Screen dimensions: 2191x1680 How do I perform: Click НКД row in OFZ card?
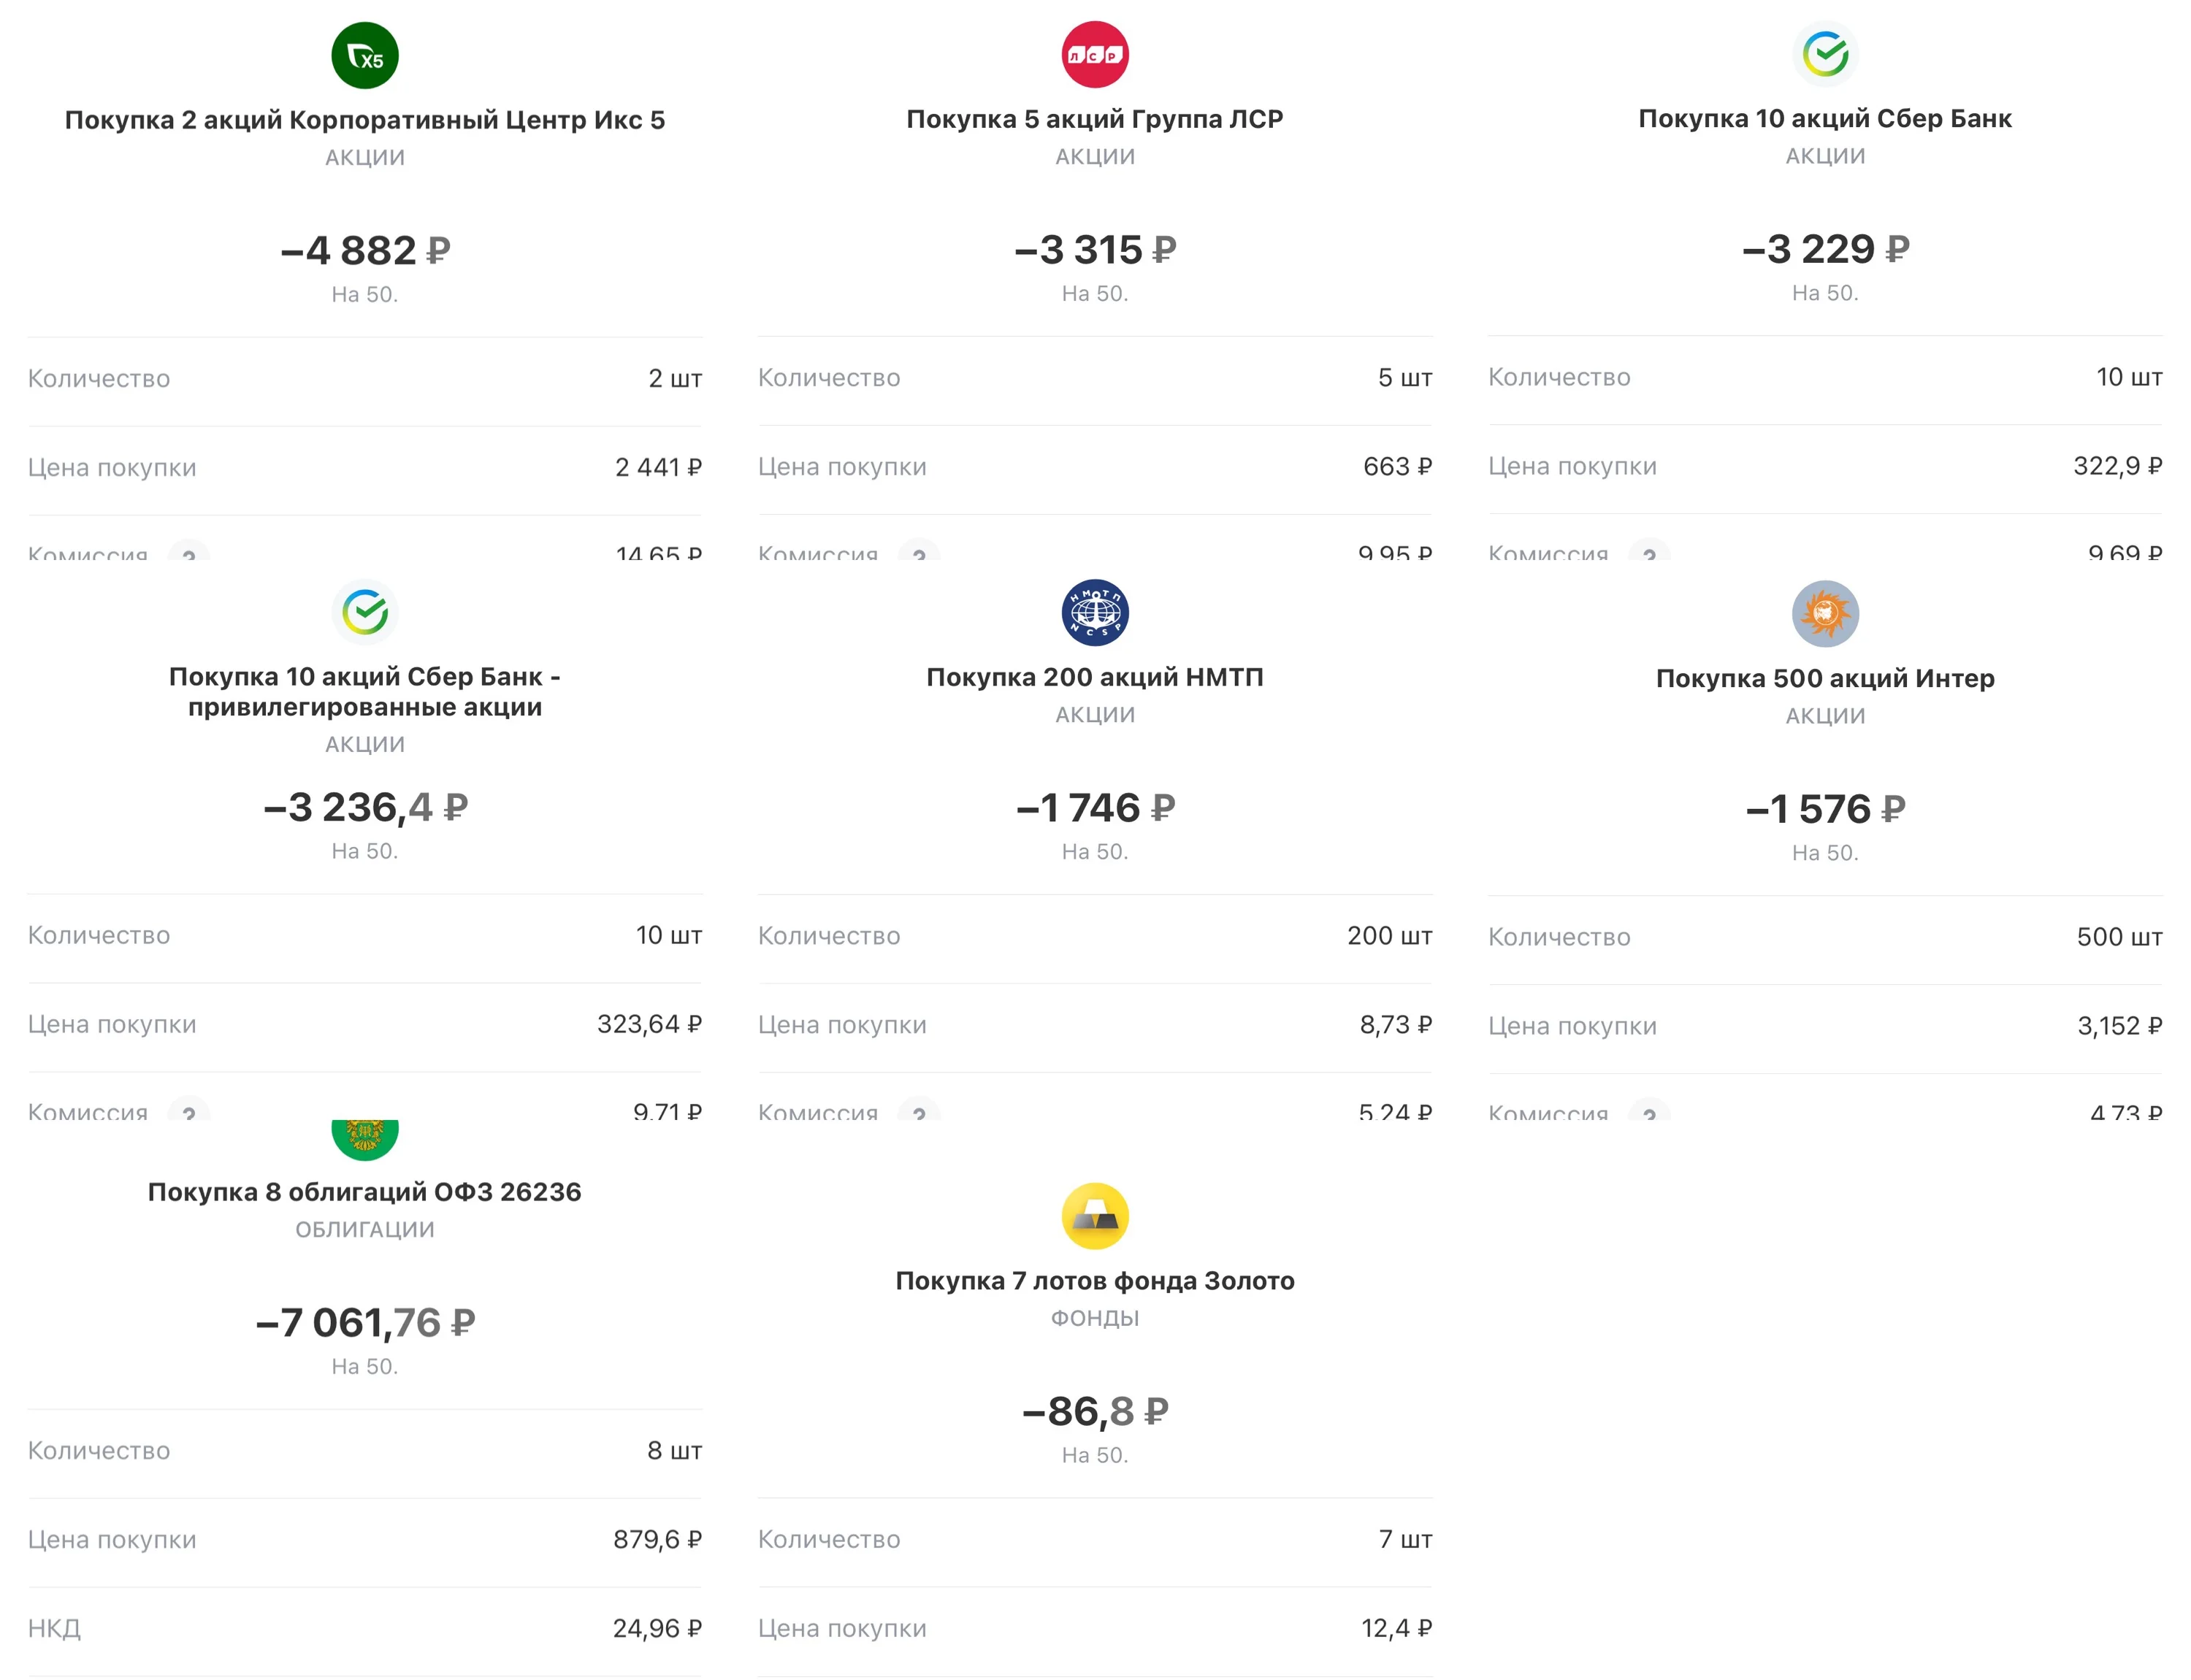(x=365, y=1629)
